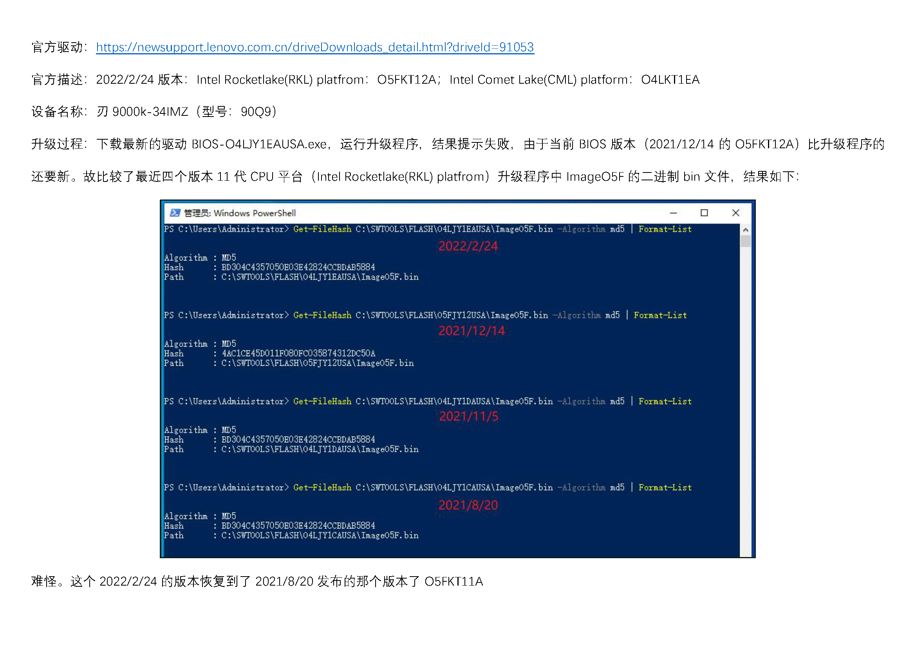Click the Path line for O5FJY12USA\ImageO5F.bin
The width and height of the screenshot is (916, 647).
click(289, 363)
